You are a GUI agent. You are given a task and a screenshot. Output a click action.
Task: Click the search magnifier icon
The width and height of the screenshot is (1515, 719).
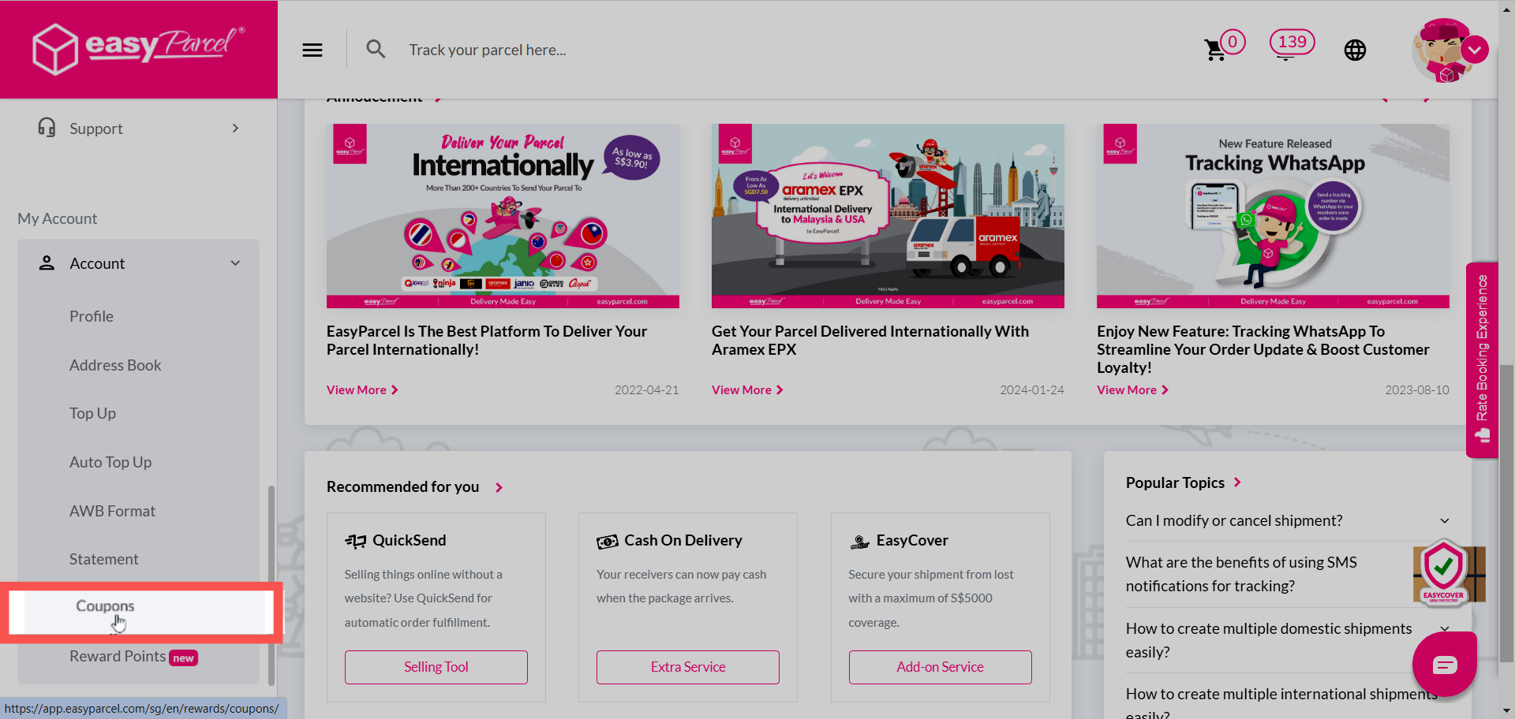click(376, 50)
